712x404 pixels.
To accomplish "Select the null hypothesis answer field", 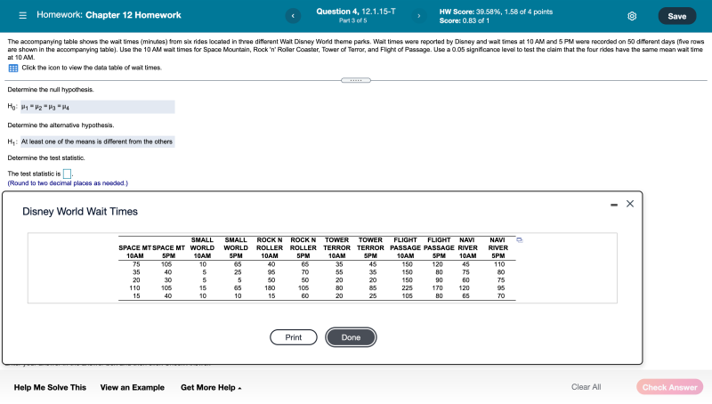I will click(98, 107).
